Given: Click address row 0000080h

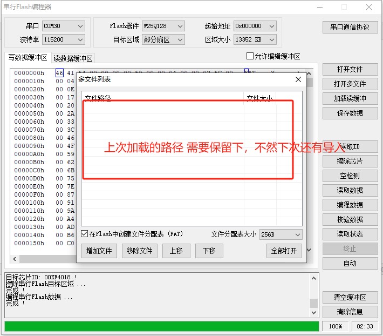Looking at the screenshot, I should tap(29, 138).
